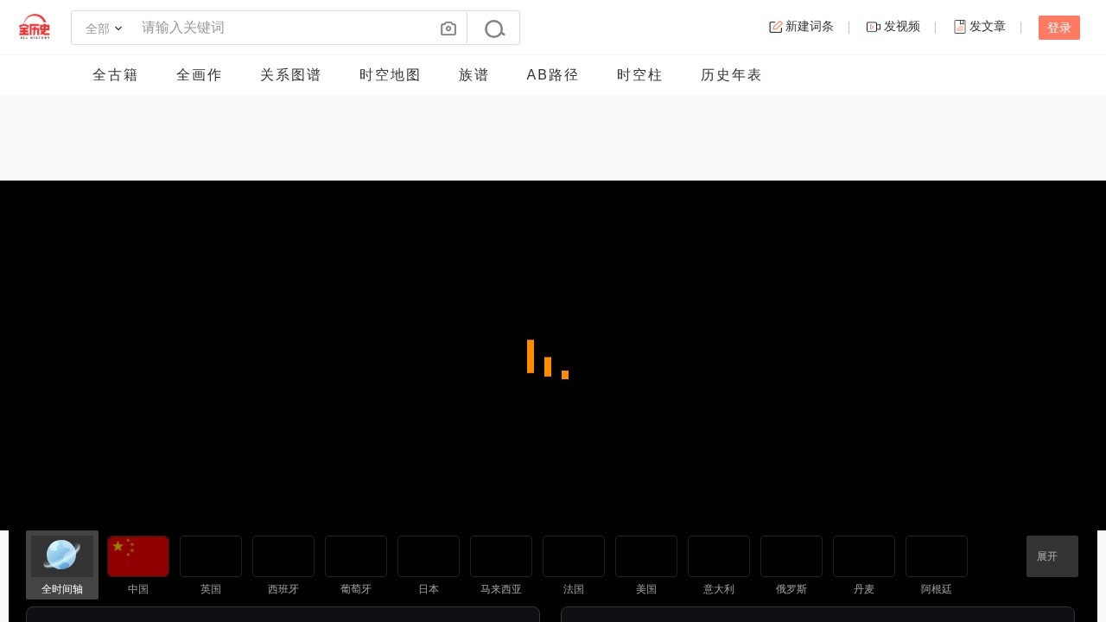Open the 关系图谱 navigation menu
Image resolution: width=1106 pixels, height=622 pixels.
click(x=290, y=75)
